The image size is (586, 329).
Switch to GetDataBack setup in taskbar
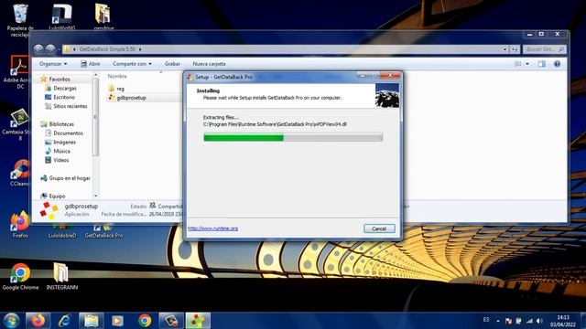click(x=198, y=321)
